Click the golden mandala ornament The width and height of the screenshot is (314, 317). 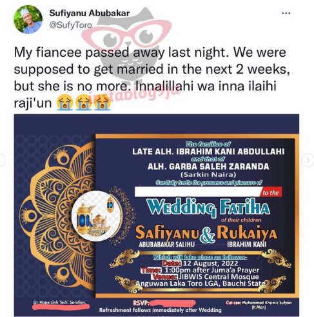point(57,215)
